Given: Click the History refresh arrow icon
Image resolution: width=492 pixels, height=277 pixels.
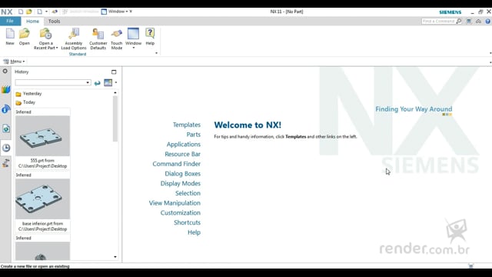Looking at the screenshot, I should (x=98, y=83).
